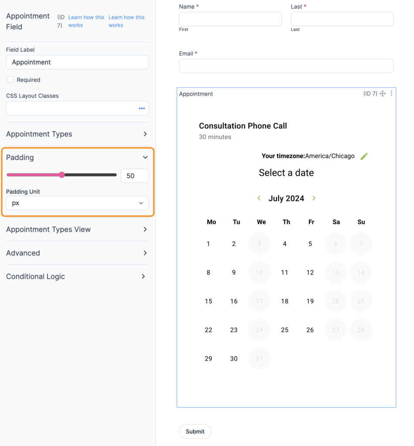414x446 pixels.
Task: Select July 29 on the calendar
Action: 208,359
